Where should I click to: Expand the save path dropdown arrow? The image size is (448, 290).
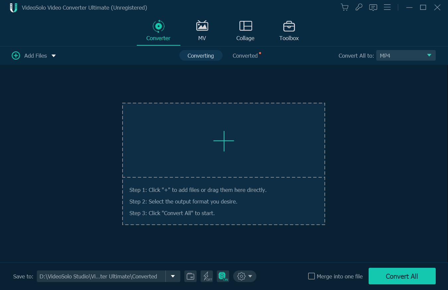click(173, 276)
